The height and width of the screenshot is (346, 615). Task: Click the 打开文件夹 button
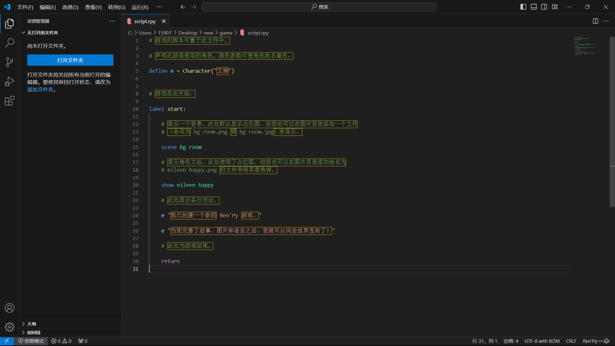click(70, 60)
